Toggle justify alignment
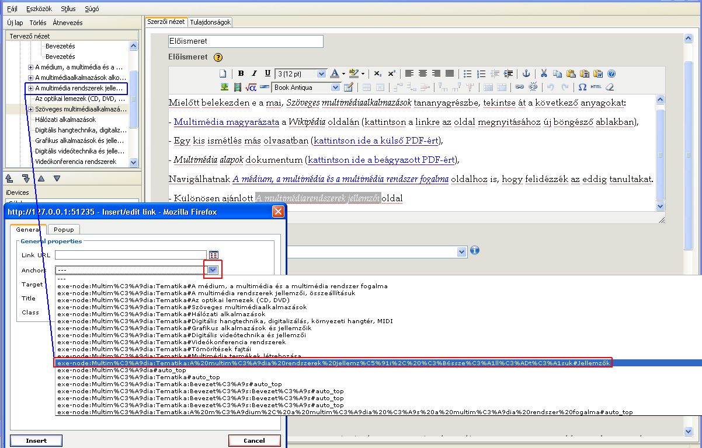This screenshot has height=448, width=702. (x=450, y=74)
